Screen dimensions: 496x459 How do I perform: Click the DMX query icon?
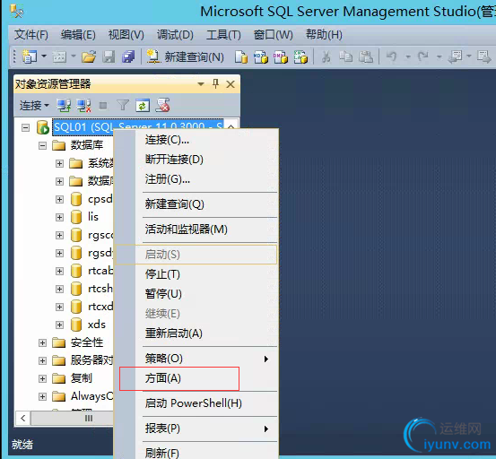tap(281, 57)
